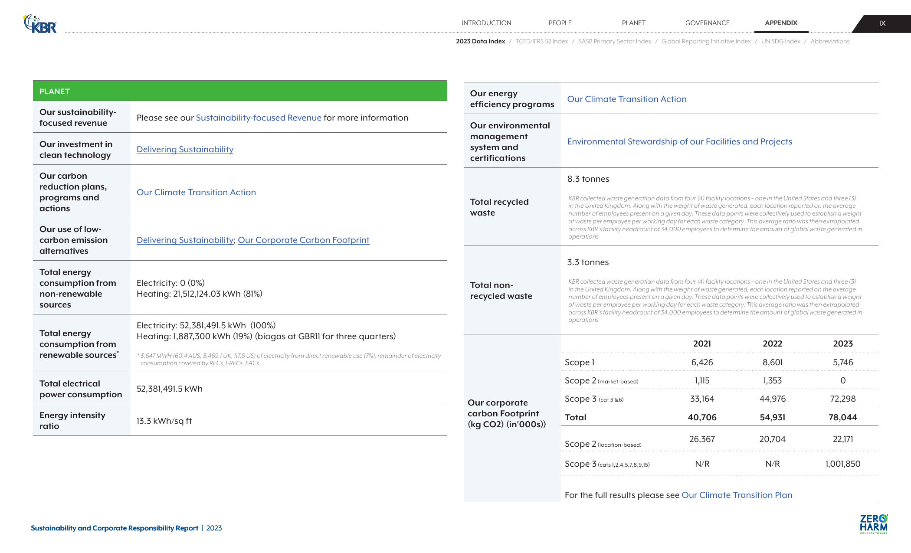Click the Zero Harm logo

click(874, 524)
